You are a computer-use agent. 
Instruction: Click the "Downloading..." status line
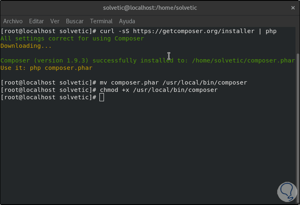[26, 46]
